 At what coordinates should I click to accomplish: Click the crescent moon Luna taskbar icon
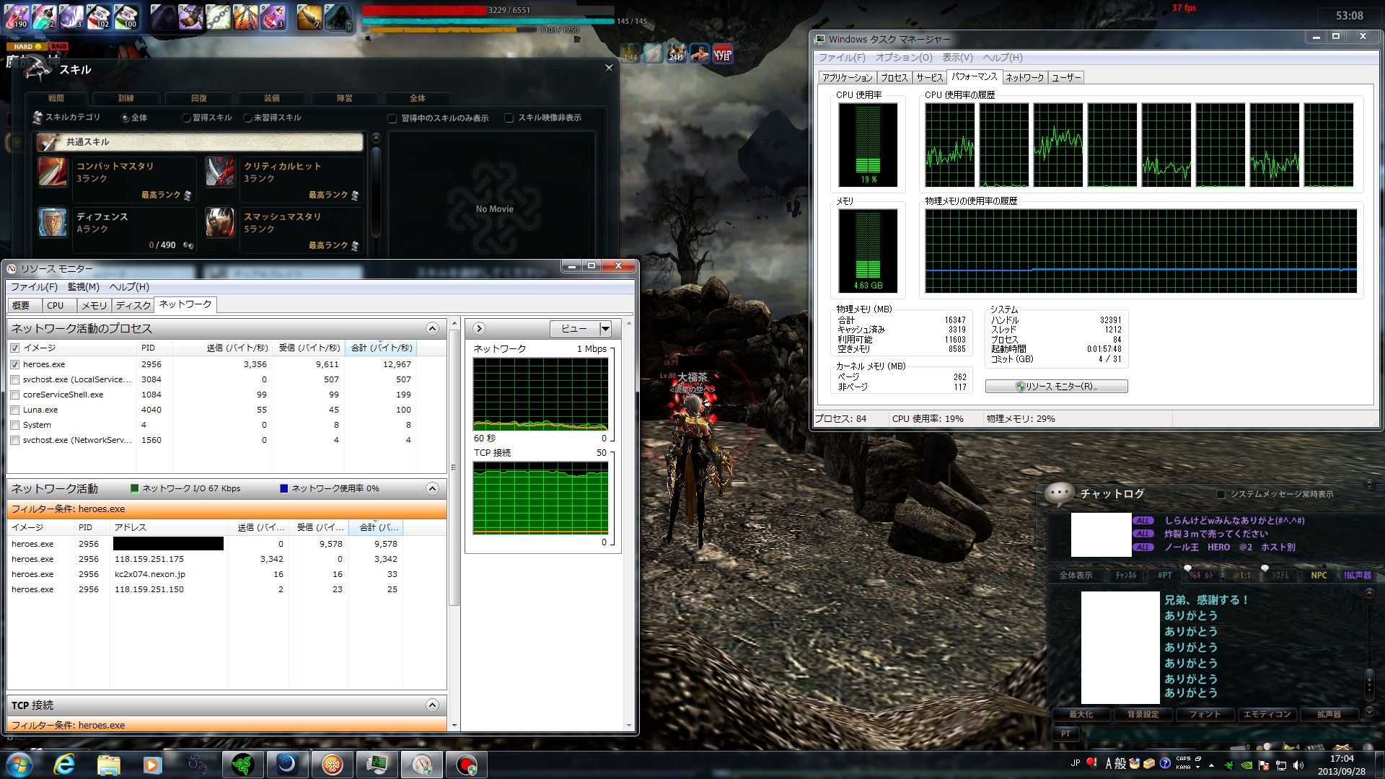coord(287,765)
